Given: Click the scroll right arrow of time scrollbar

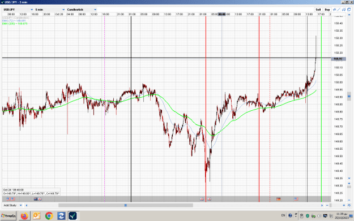Looking at the screenshot, I should [322, 205].
